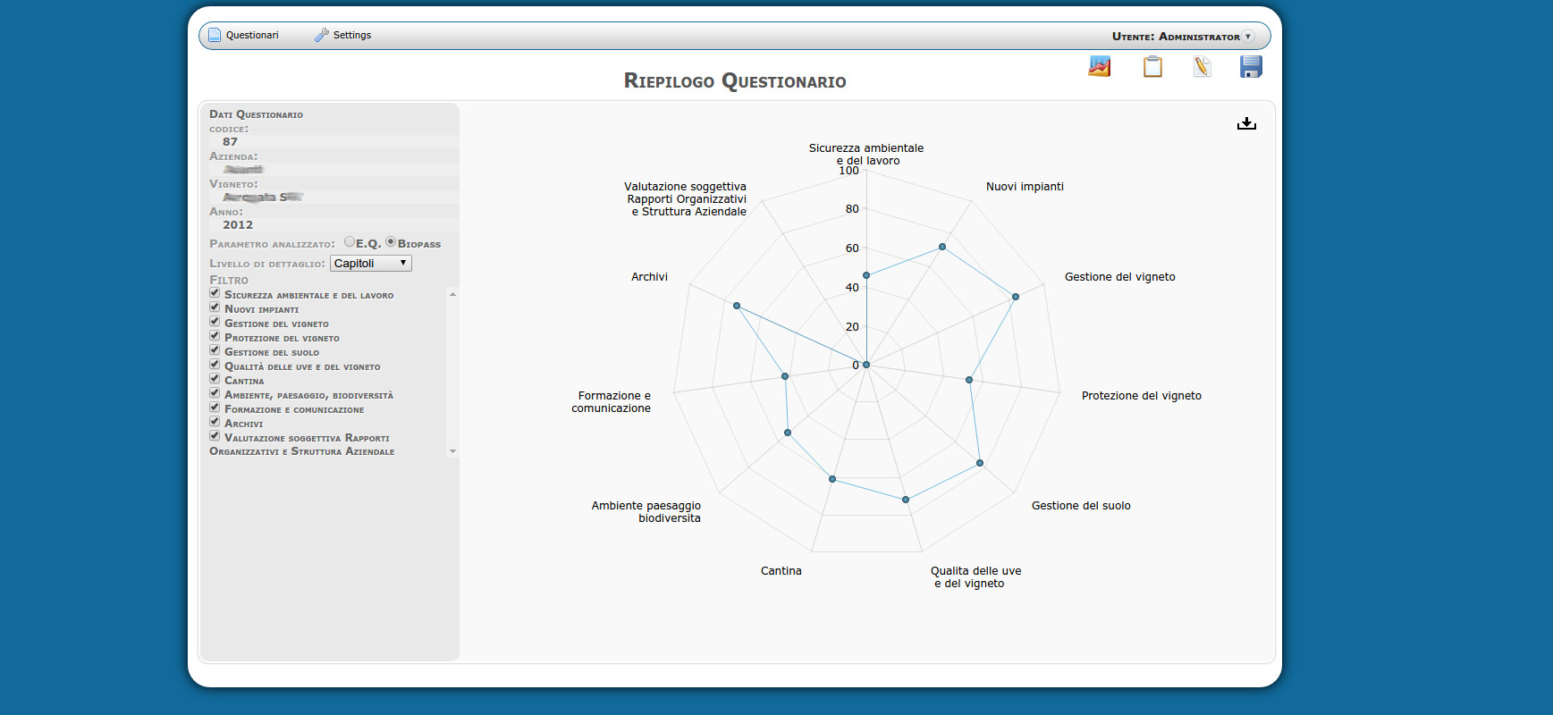Open the Livello di dettaglio dropdown
The width and height of the screenshot is (1553, 715).
[370, 264]
